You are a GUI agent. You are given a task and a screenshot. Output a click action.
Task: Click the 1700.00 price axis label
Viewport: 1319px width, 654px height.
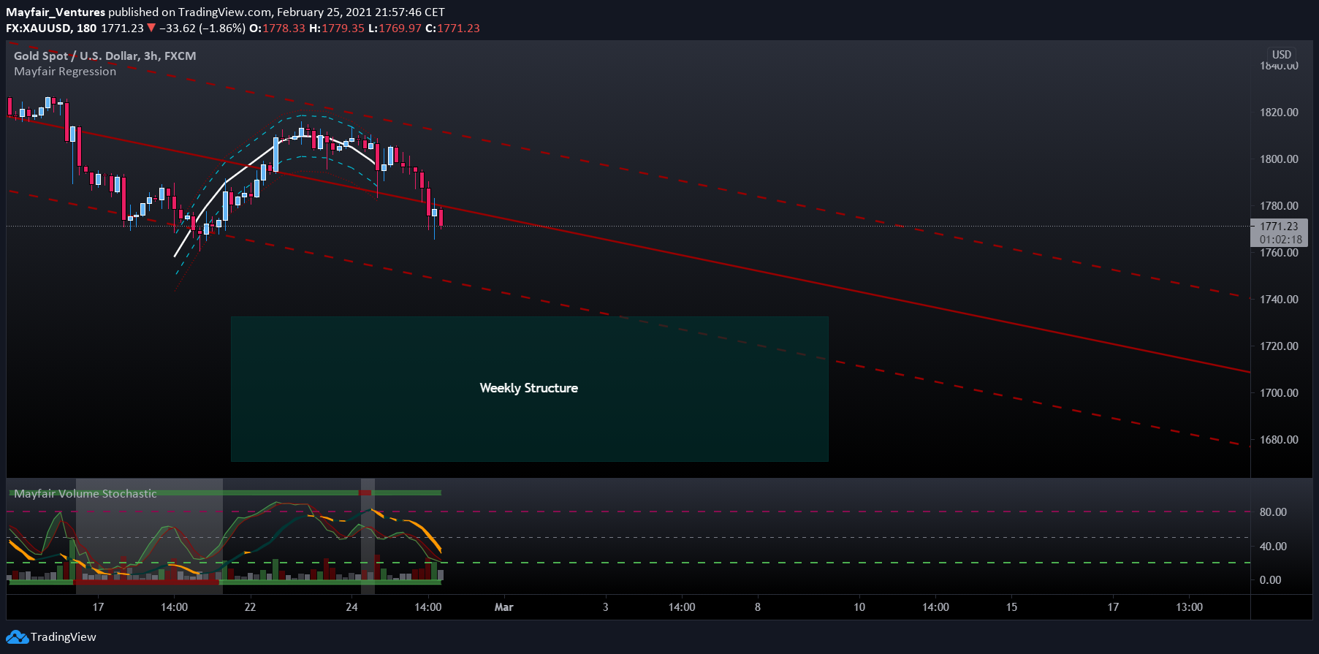1279,393
